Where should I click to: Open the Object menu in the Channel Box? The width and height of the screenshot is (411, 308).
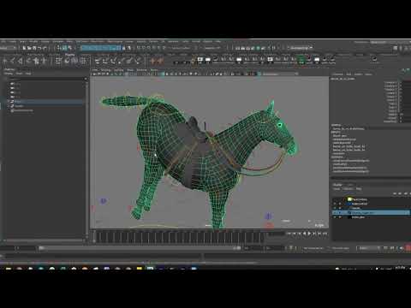pos(358,74)
